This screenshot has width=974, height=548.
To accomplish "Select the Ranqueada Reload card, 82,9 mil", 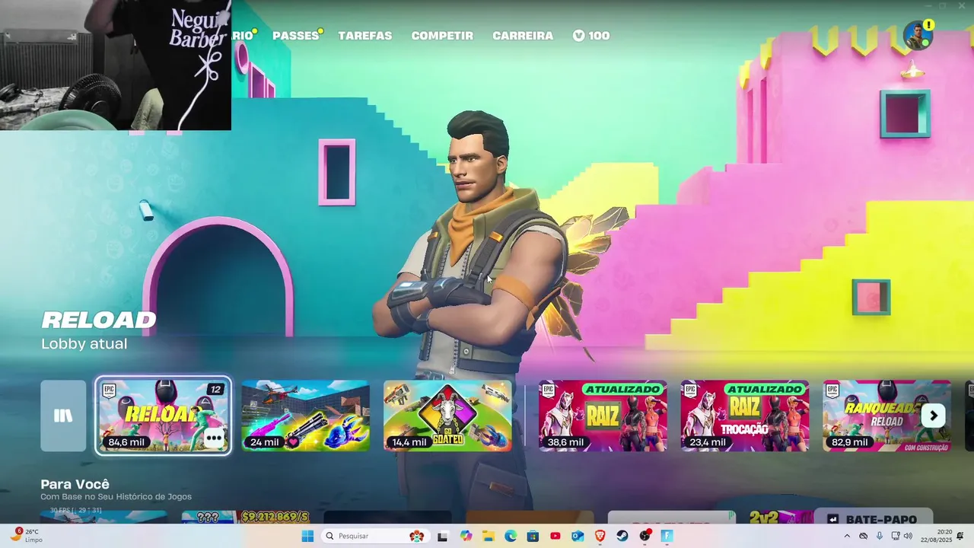I will pyautogui.click(x=886, y=416).
